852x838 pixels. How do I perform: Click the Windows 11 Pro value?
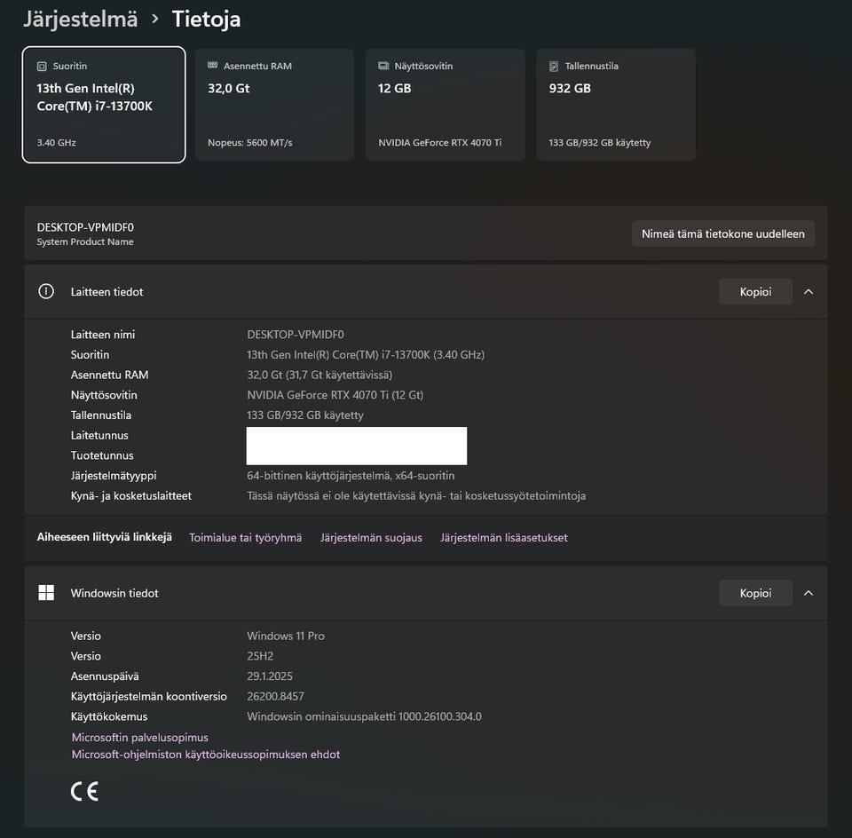pyautogui.click(x=285, y=636)
